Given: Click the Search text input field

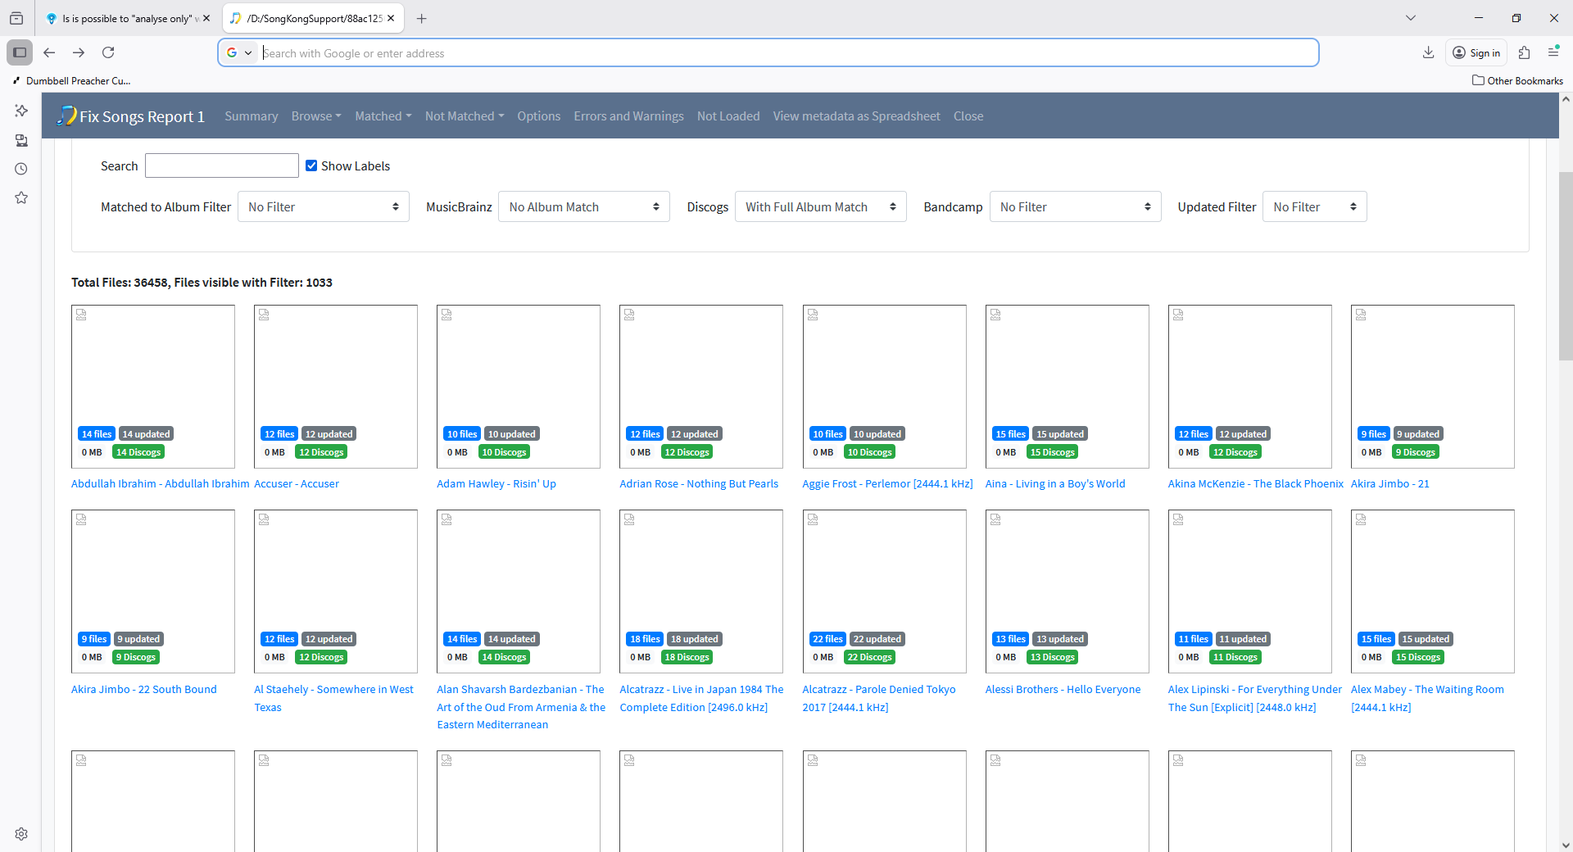Looking at the screenshot, I should 222,165.
